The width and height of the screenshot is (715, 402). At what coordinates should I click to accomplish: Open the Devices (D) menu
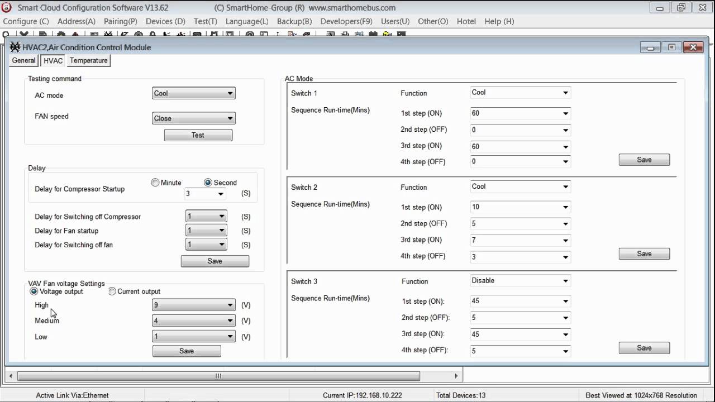(165, 21)
